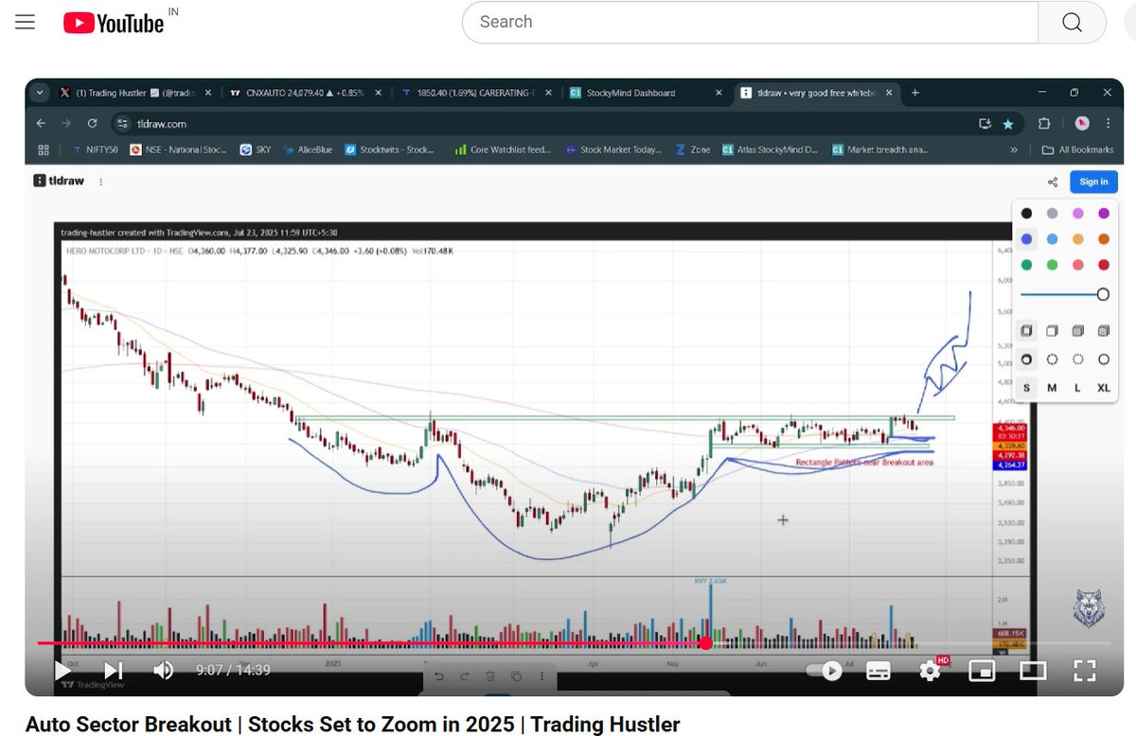Open the video settings gear
This screenshot has height=736, width=1136.
pyautogui.click(x=930, y=671)
